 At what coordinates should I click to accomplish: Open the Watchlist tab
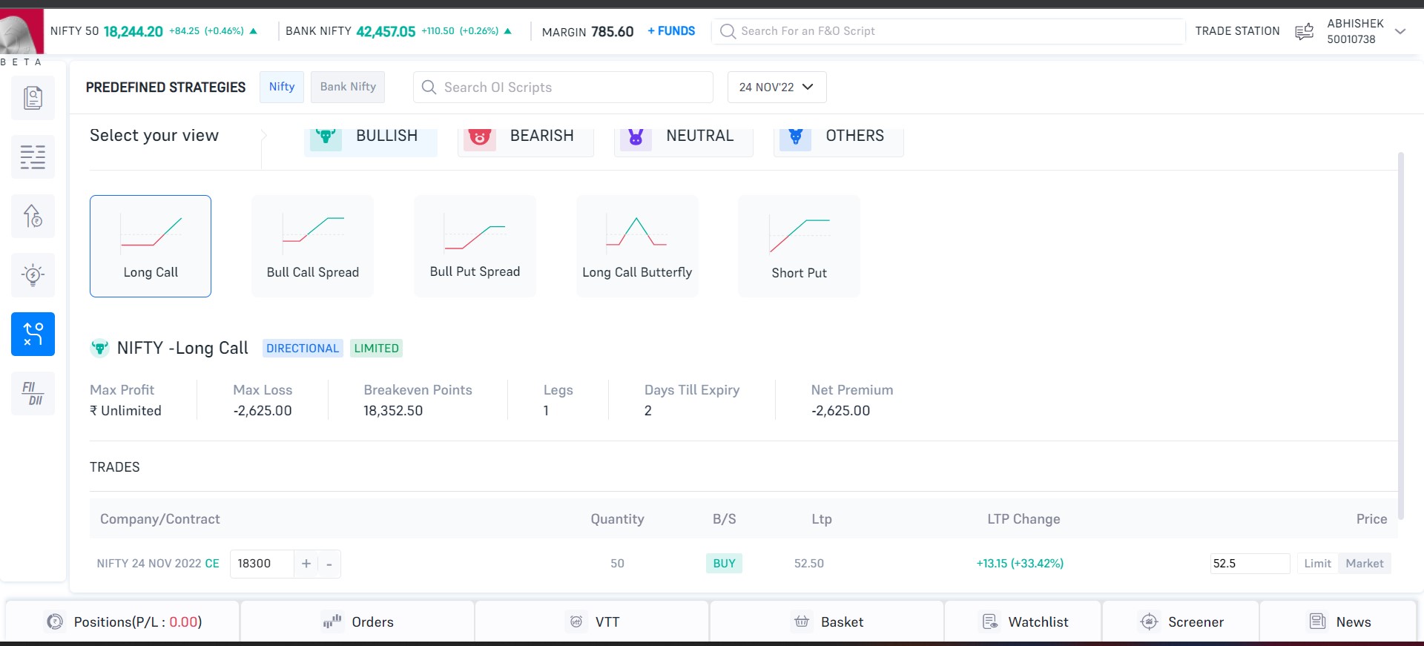click(1023, 622)
